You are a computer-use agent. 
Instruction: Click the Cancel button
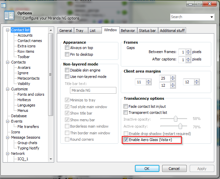click(x=174, y=169)
